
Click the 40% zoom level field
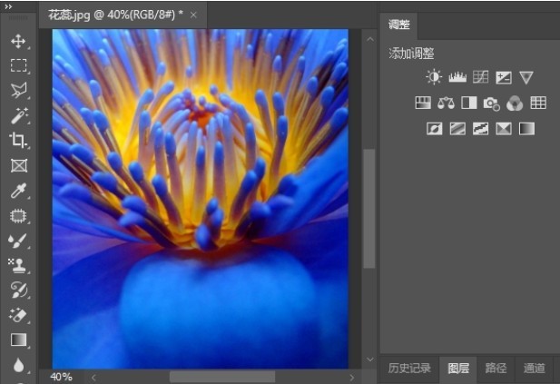click(61, 377)
